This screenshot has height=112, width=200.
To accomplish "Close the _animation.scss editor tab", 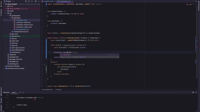I will 55,1.
